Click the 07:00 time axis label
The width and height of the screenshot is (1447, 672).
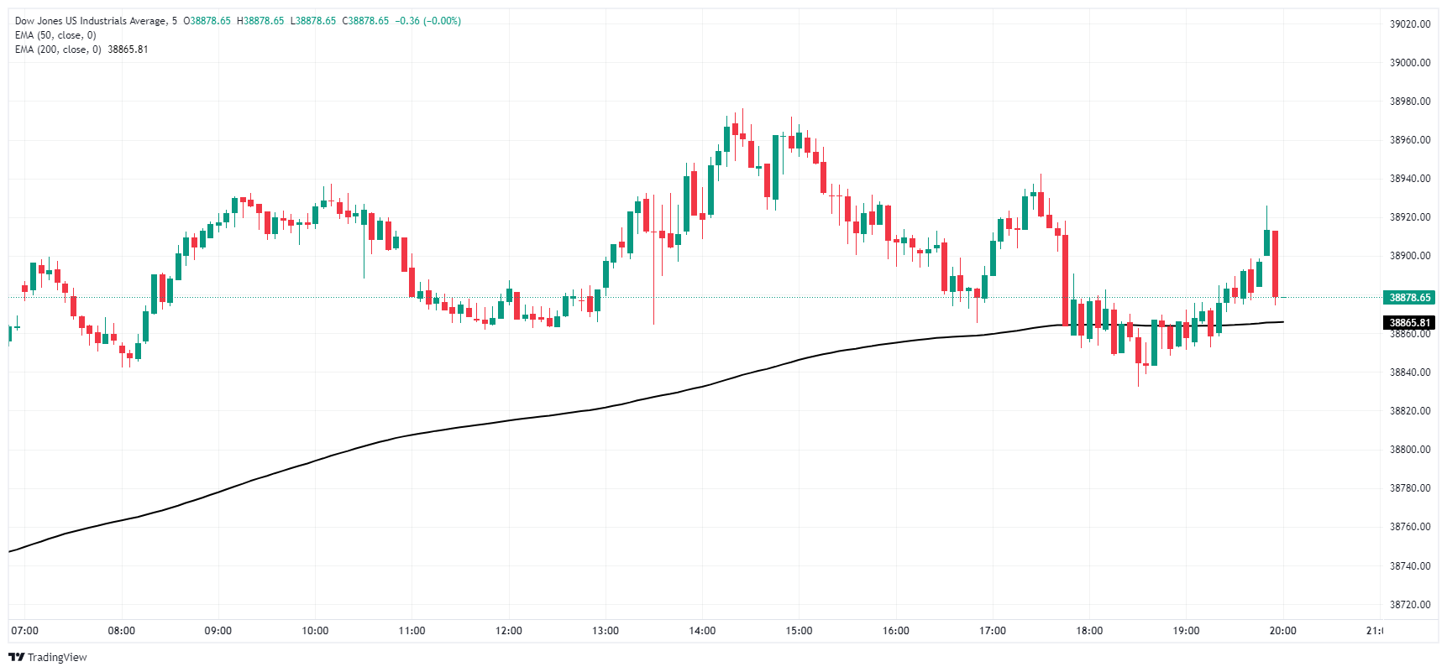point(24,631)
